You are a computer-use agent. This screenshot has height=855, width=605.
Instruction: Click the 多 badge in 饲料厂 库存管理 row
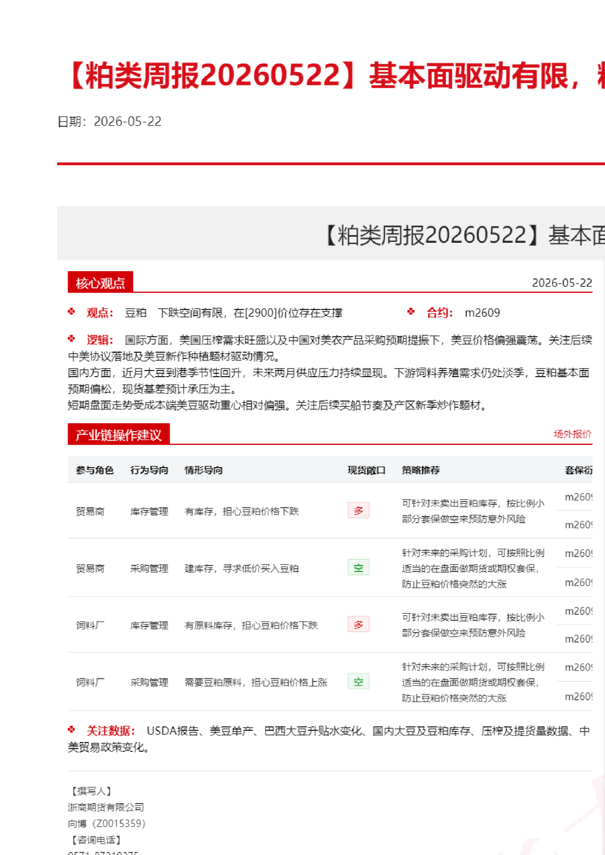(x=359, y=624)
